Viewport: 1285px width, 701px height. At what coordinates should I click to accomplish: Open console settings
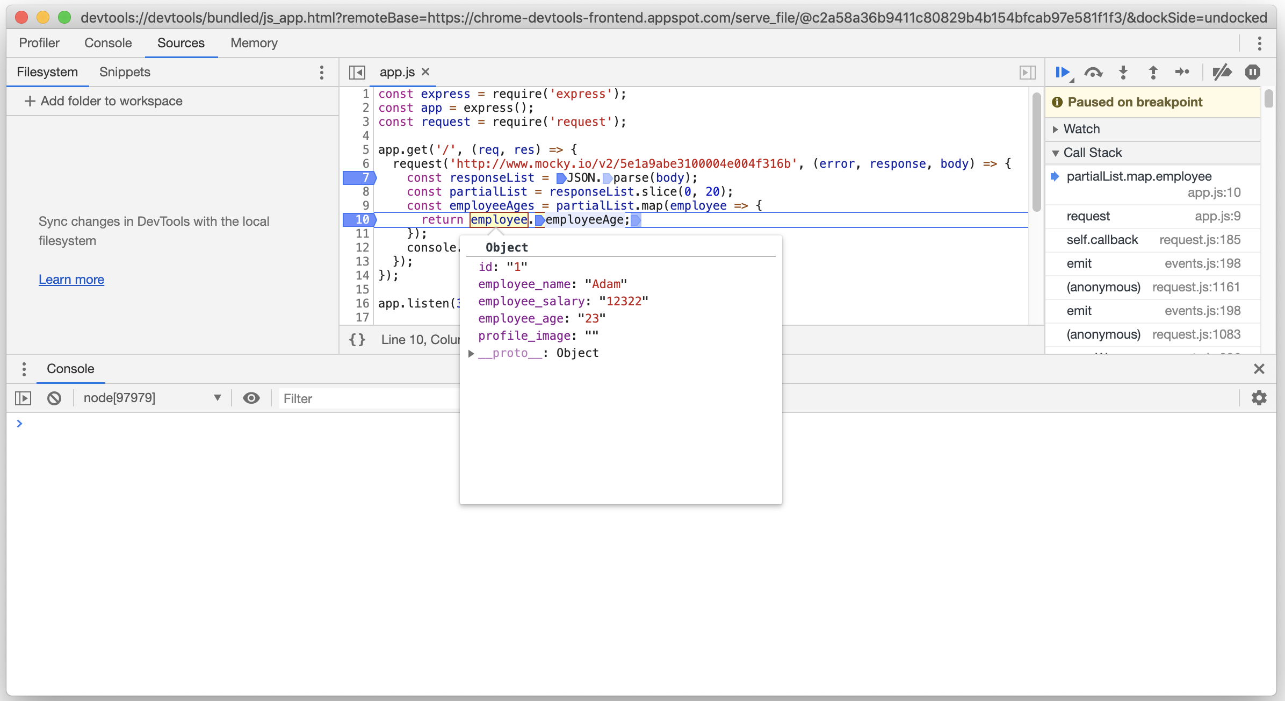[x=1259, y=398]
